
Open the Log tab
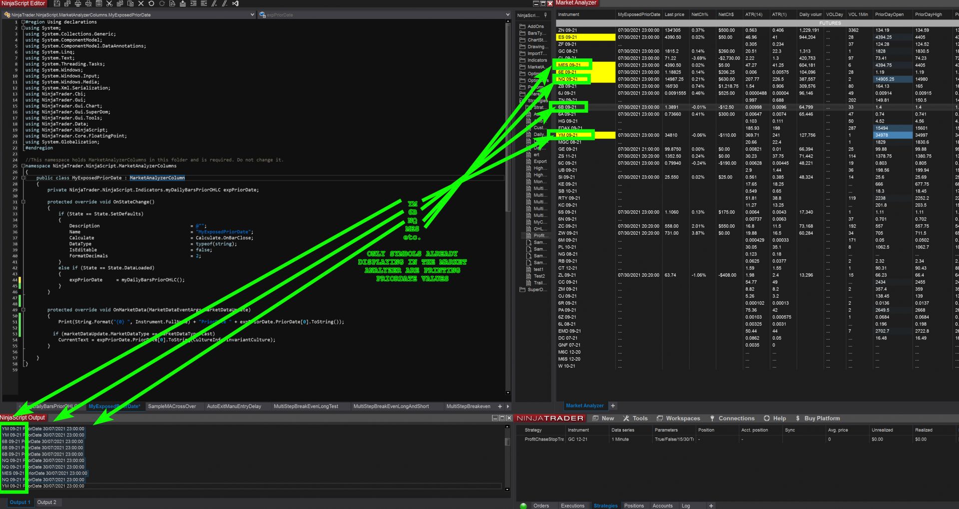click(x=686, y=506)
